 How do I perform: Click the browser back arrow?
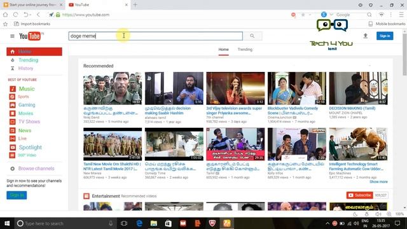point(38,15)
